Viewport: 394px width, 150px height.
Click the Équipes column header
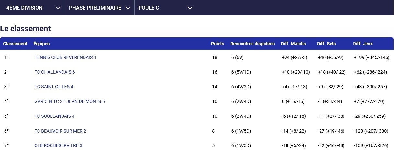click(41, 44)
